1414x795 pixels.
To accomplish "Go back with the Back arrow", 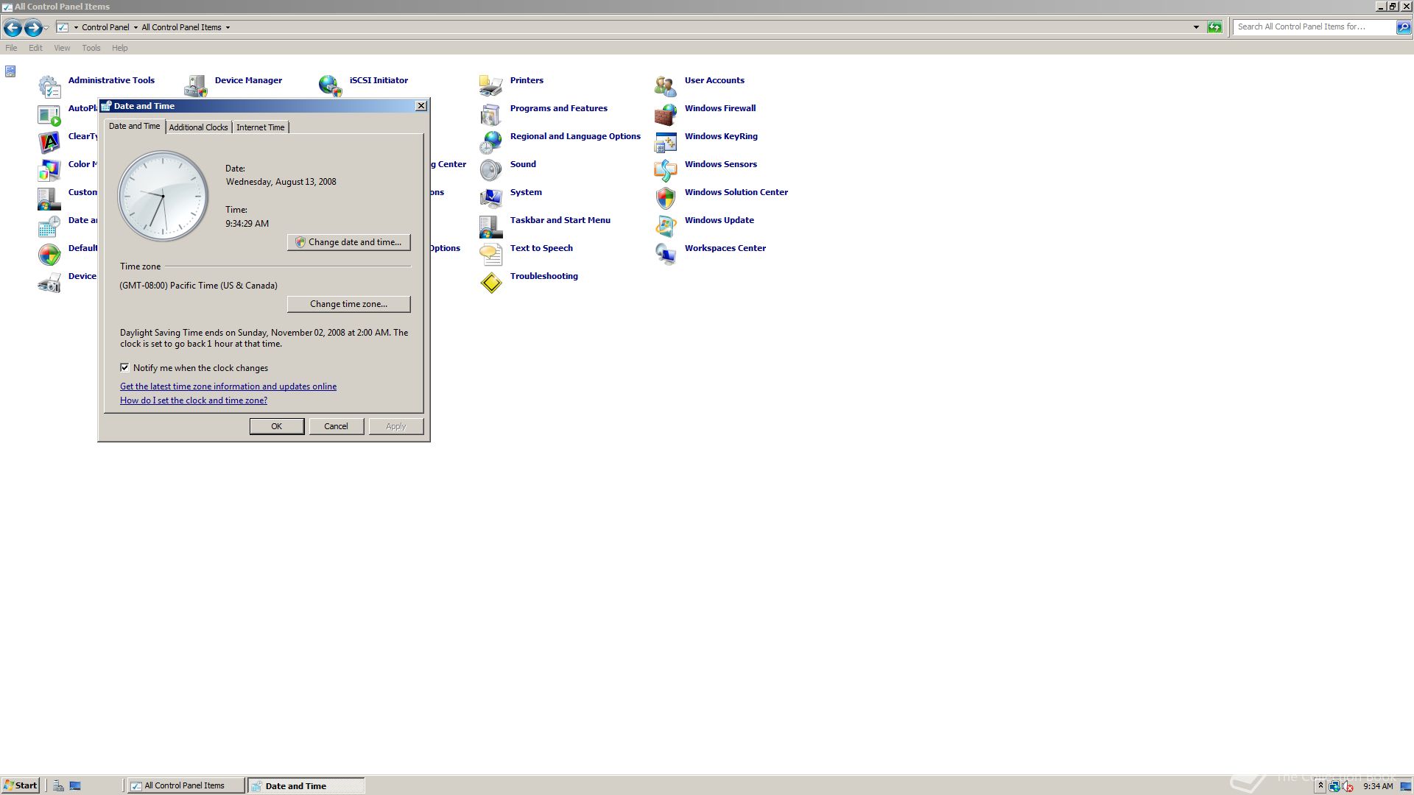I will (13, 27).
